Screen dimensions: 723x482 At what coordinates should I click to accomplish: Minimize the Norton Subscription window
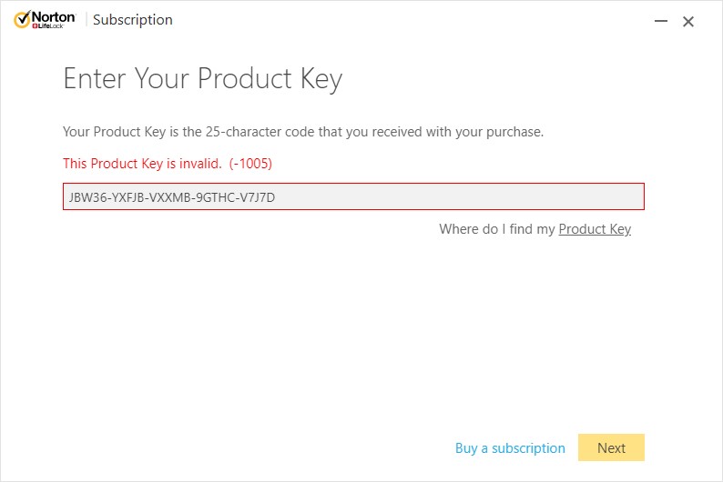pyautogui.click(x=661, y=21)
